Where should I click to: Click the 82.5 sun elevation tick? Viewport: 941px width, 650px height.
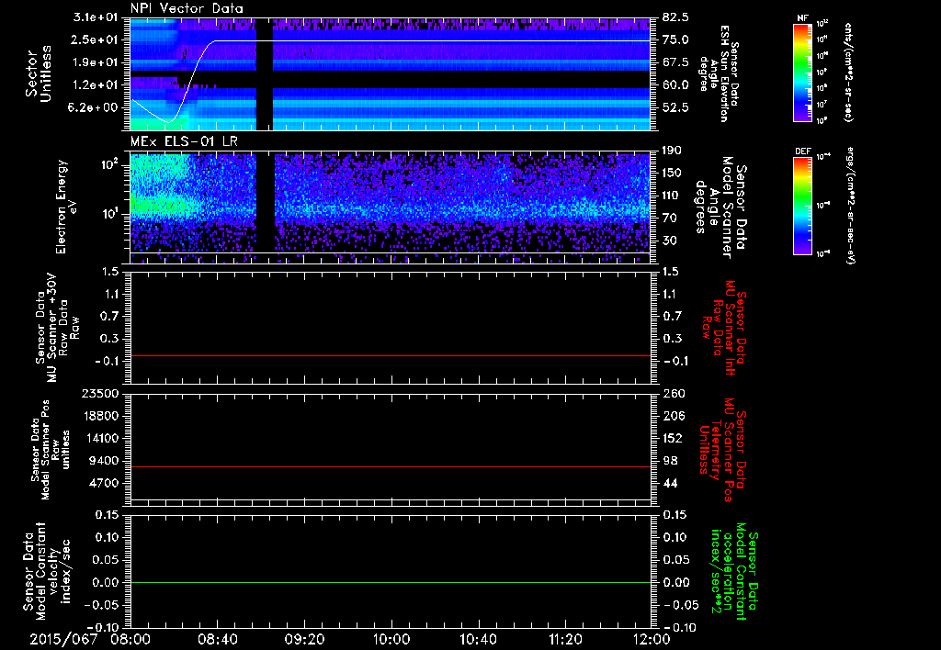tap(675, 17)
